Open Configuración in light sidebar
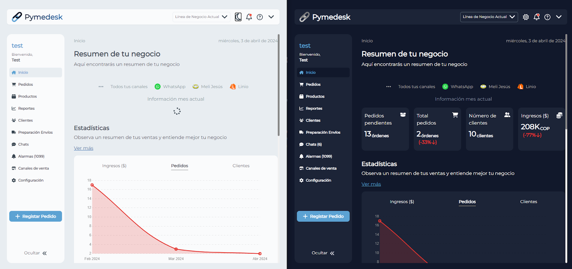572x269 pixels. (36, 180)
